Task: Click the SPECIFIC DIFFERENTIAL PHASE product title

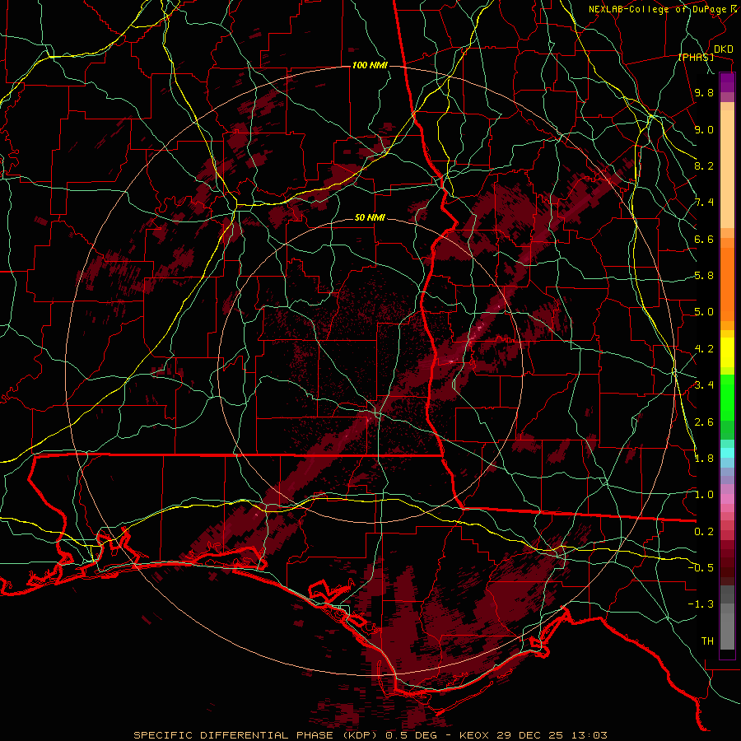Action: 234,735
